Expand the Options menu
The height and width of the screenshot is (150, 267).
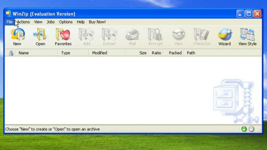pos(66,22)
